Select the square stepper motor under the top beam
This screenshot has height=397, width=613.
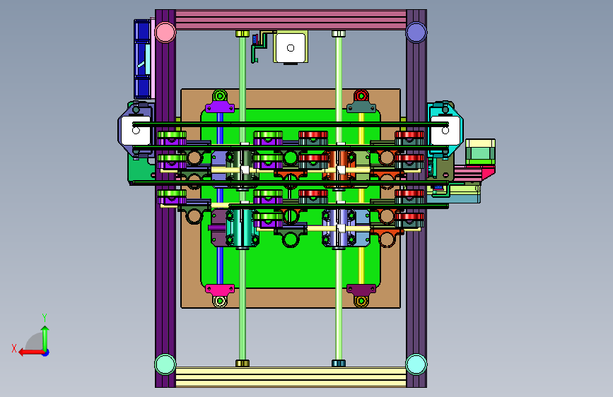(x=291, y=47)
